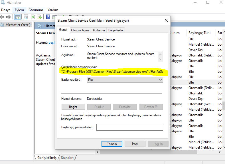Click the bold Steam Client heading in left pane
This screenshot has height=164, width=225.
(x=46, y=33)
